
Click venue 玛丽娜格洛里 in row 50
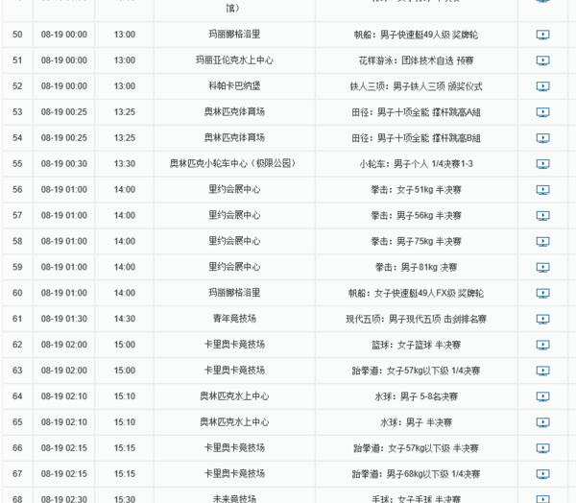234,35
